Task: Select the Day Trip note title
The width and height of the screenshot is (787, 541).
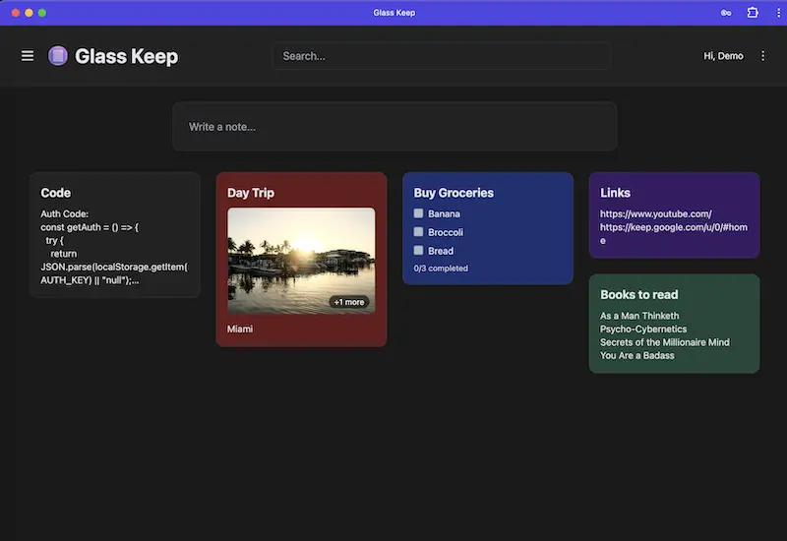Action: (251, 193)
